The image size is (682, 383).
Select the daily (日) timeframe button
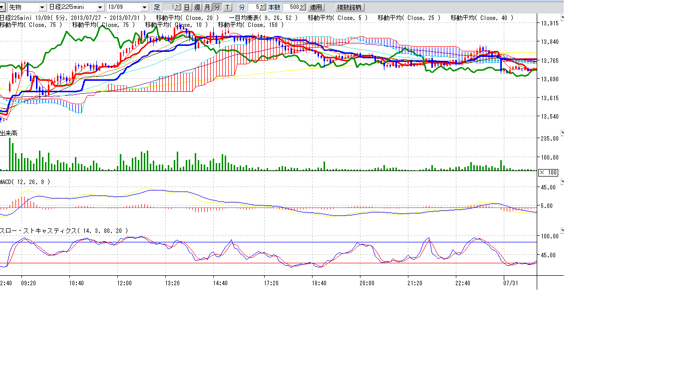186,7
